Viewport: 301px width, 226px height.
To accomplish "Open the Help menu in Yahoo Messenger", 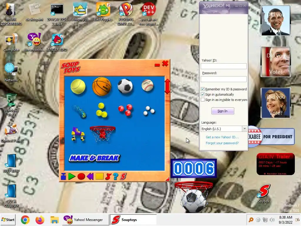I will (225, 11).
